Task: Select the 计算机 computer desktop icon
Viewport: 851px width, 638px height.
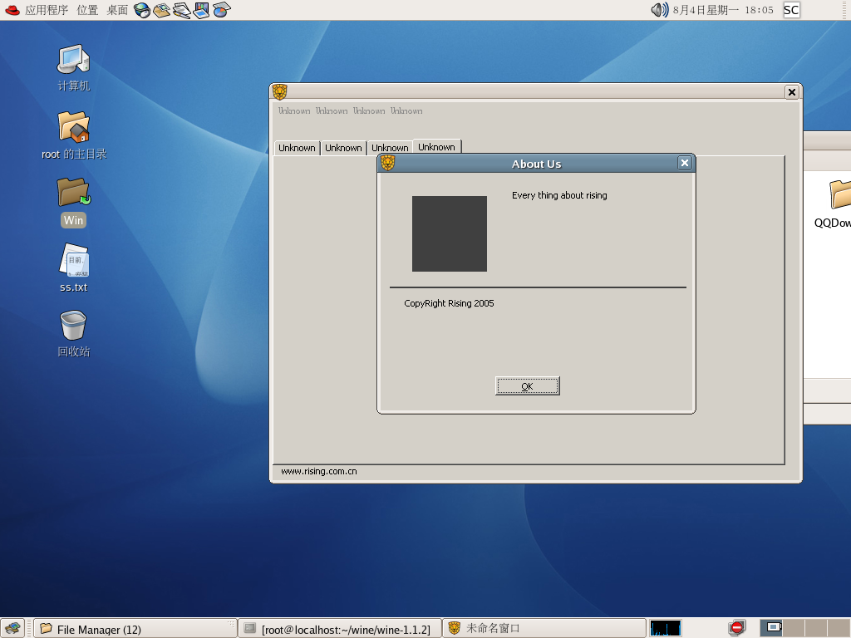Action: coord(73,68)
